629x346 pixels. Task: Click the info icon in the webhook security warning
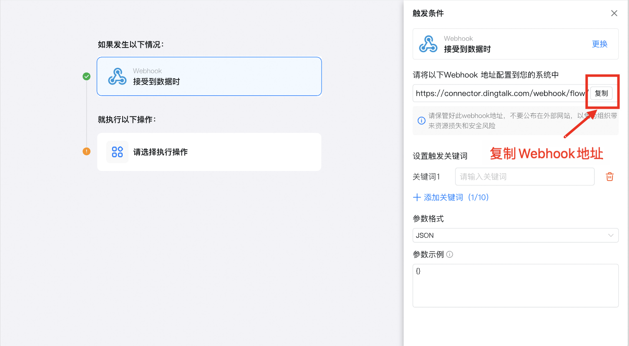click(421, 120)
